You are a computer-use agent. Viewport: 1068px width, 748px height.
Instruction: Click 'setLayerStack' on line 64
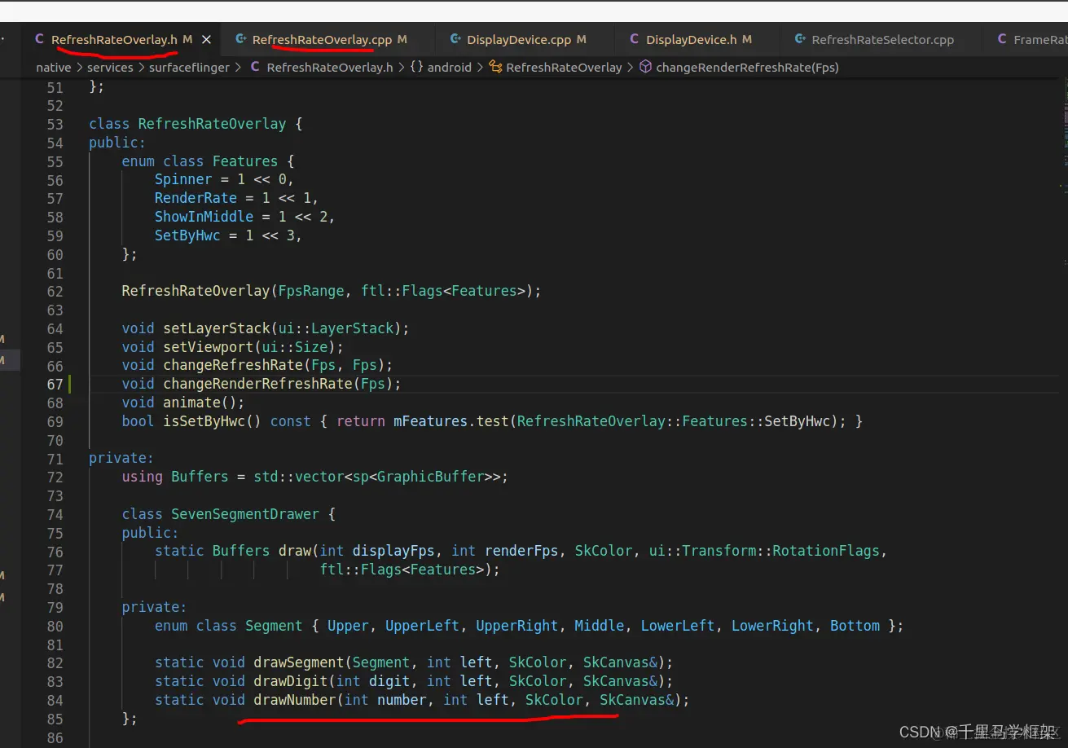pyautogui.click(x=217, y=328)
